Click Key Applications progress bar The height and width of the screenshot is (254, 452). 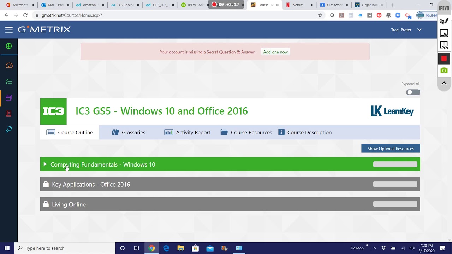[x=395, y=184]
